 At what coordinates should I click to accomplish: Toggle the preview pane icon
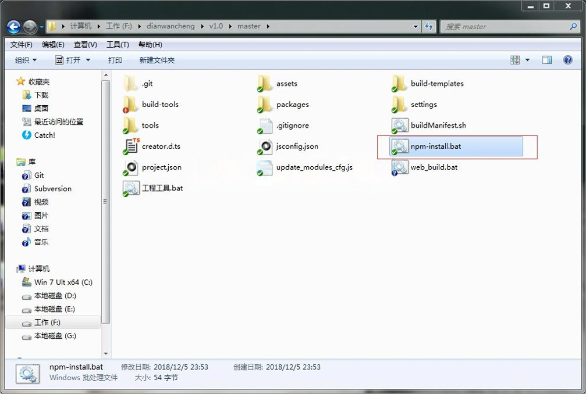547,60
